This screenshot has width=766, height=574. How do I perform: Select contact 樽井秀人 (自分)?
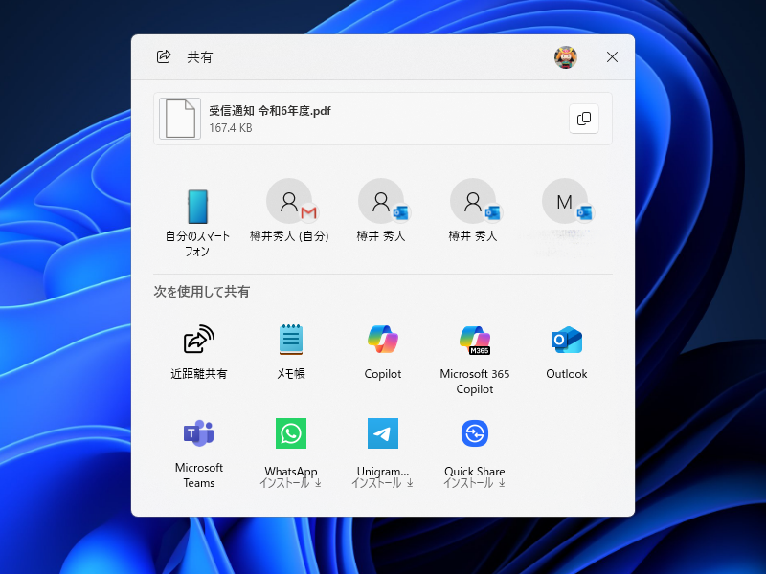(x=290, y=201)
